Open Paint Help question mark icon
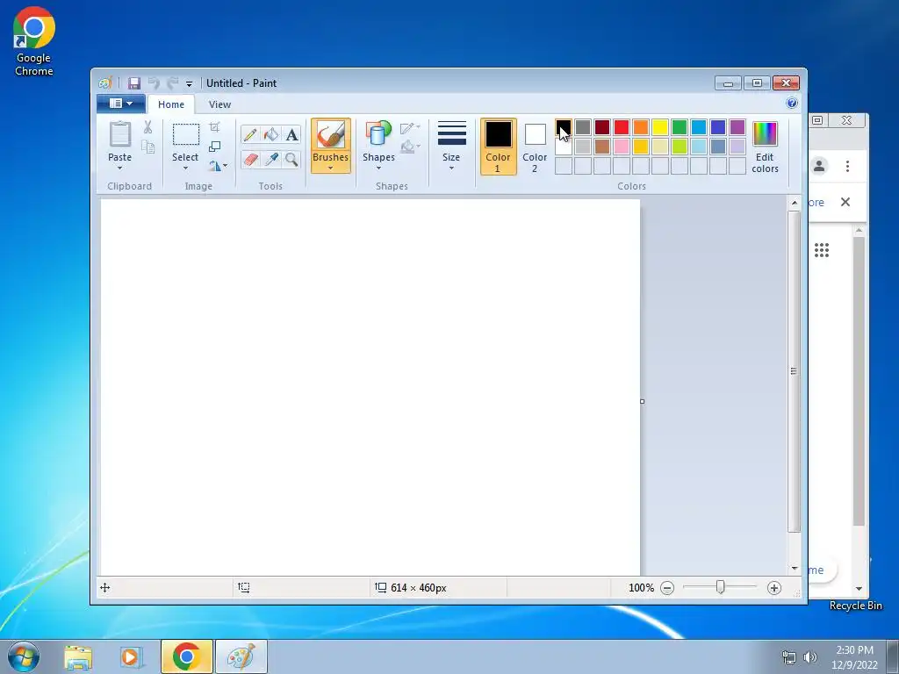The image size is (899, 674). (792, 104)
